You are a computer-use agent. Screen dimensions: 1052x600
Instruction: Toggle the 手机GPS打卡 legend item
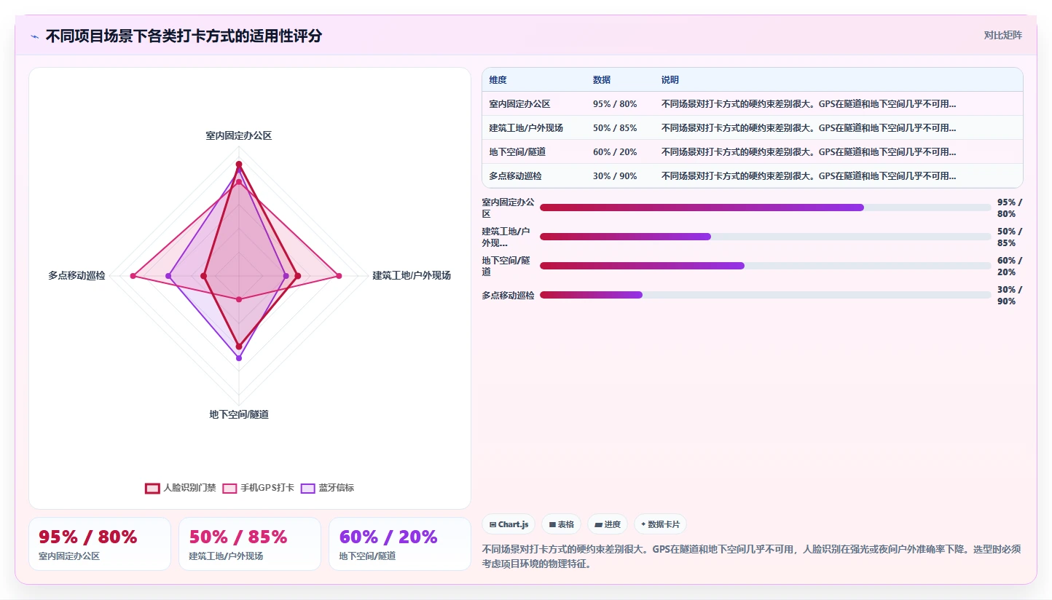(x=259, y=488)
